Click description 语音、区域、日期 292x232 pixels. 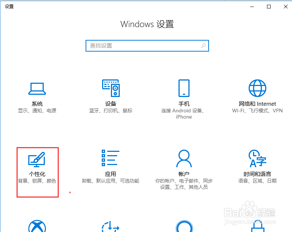click(257, 181)
